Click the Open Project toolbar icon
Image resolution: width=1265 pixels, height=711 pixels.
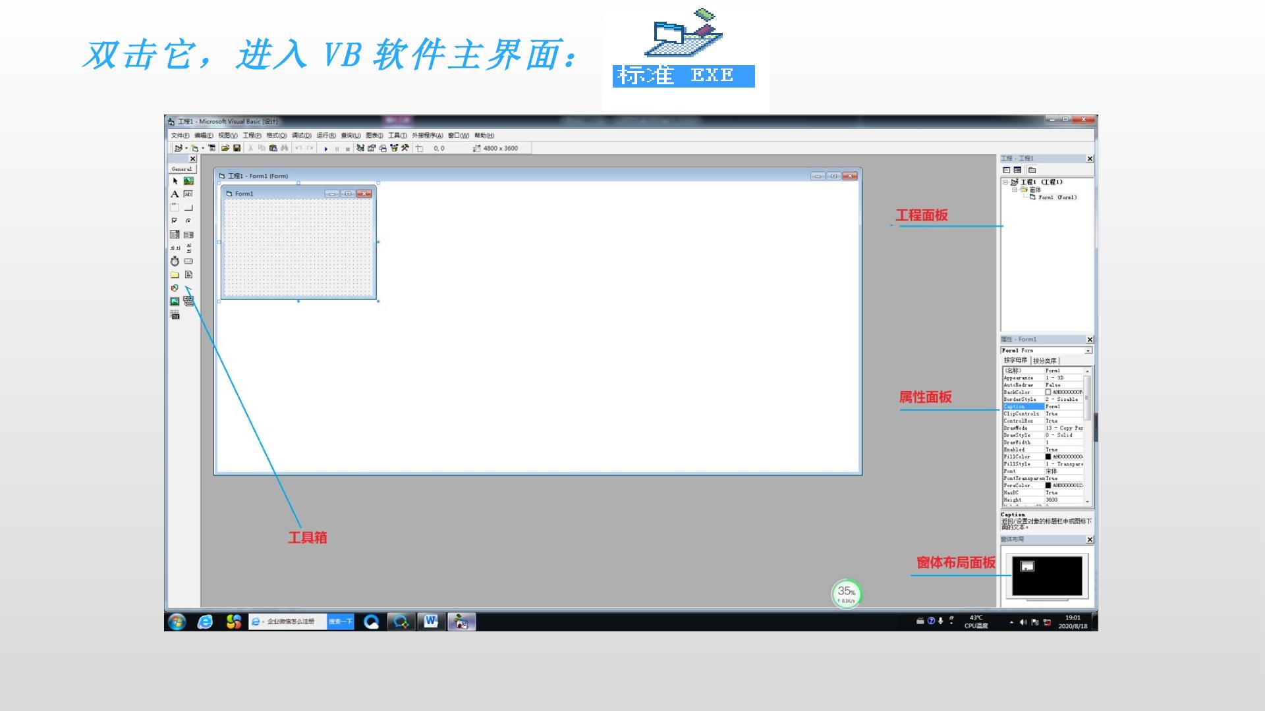(225, 148)
